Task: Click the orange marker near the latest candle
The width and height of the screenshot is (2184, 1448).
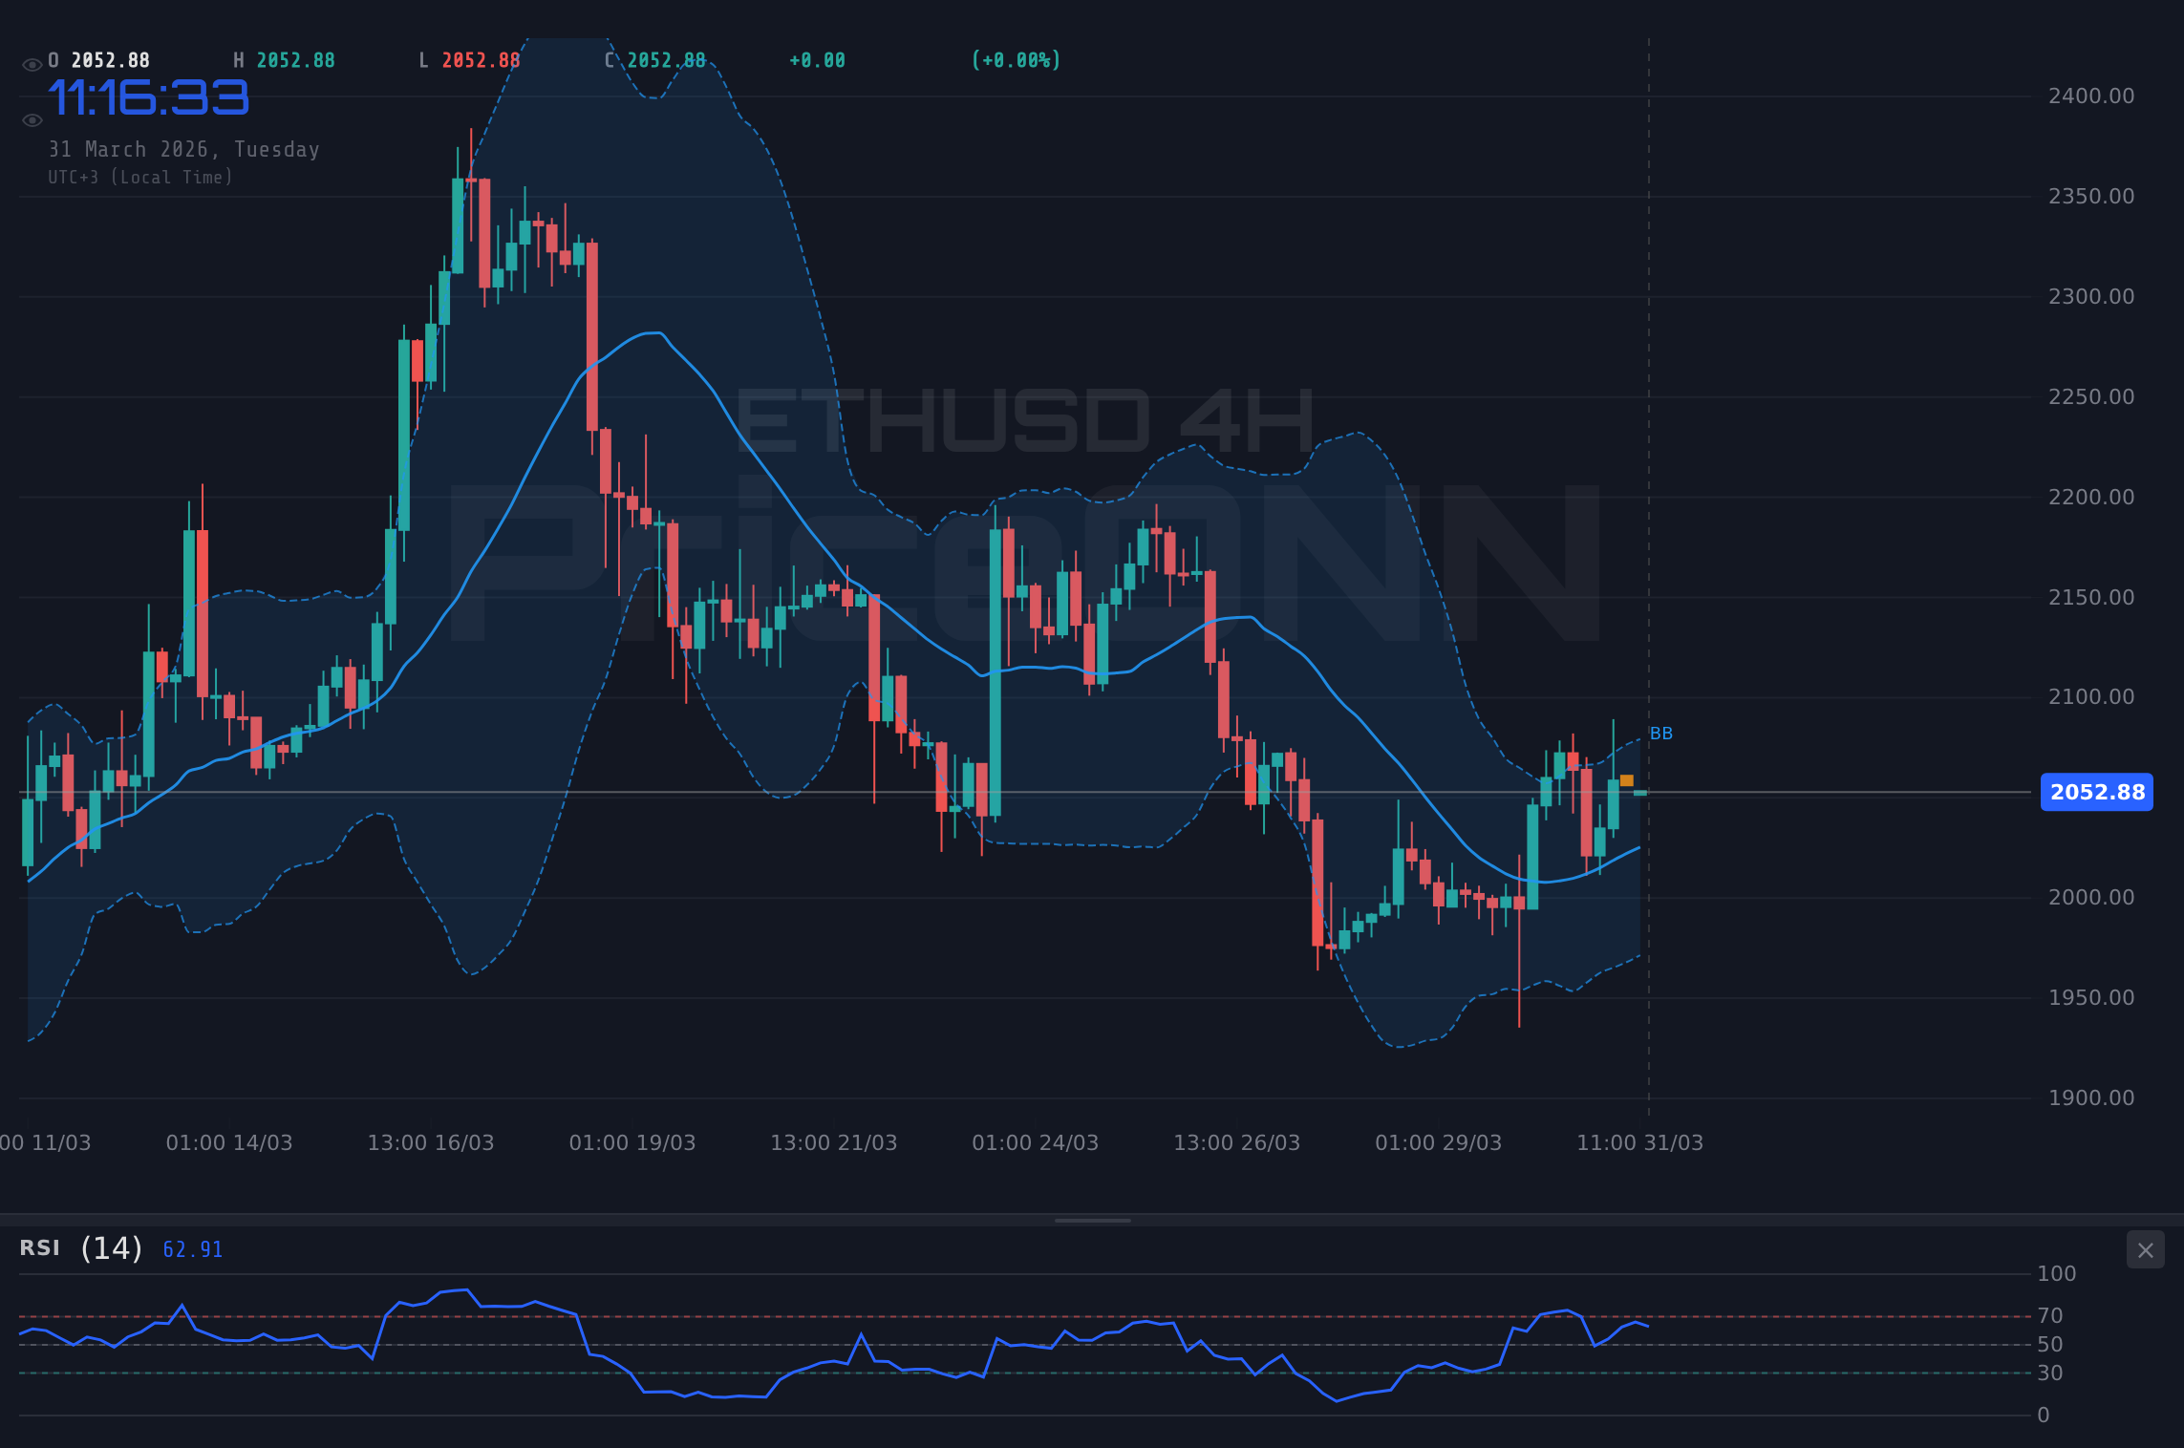Action: [1624, 781]
